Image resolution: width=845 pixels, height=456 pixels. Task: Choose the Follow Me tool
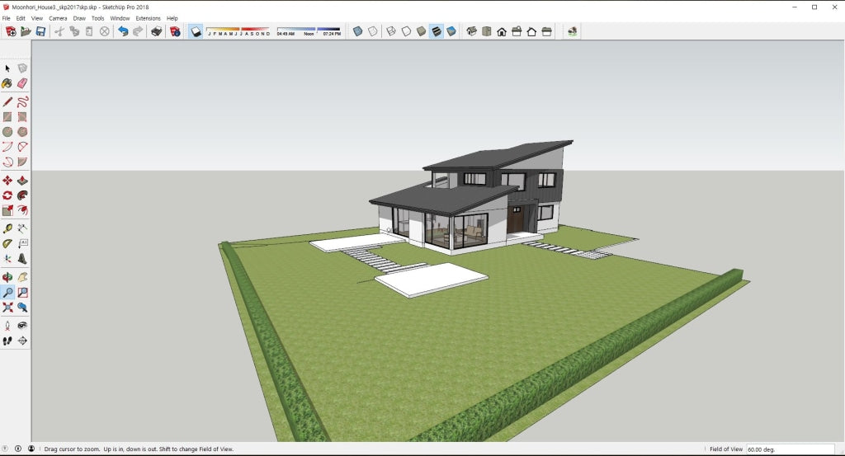[x=22, y=195]
